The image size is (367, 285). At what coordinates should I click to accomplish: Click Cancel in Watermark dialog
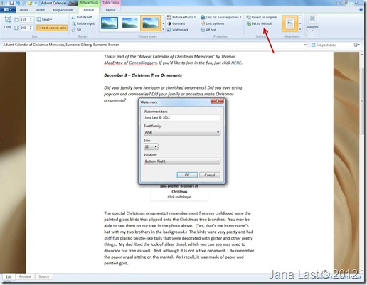(x=210, y=175)
